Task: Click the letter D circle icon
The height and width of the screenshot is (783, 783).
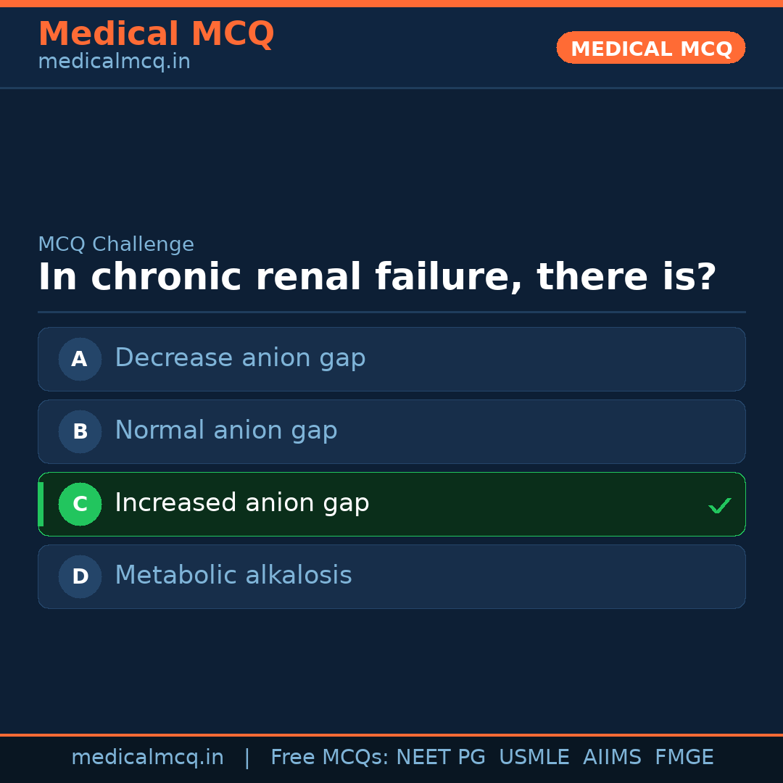Action: point(80,576)
